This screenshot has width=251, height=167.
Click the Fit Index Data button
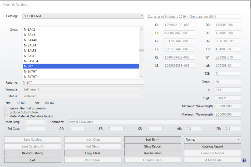click(x=152, y=160)
